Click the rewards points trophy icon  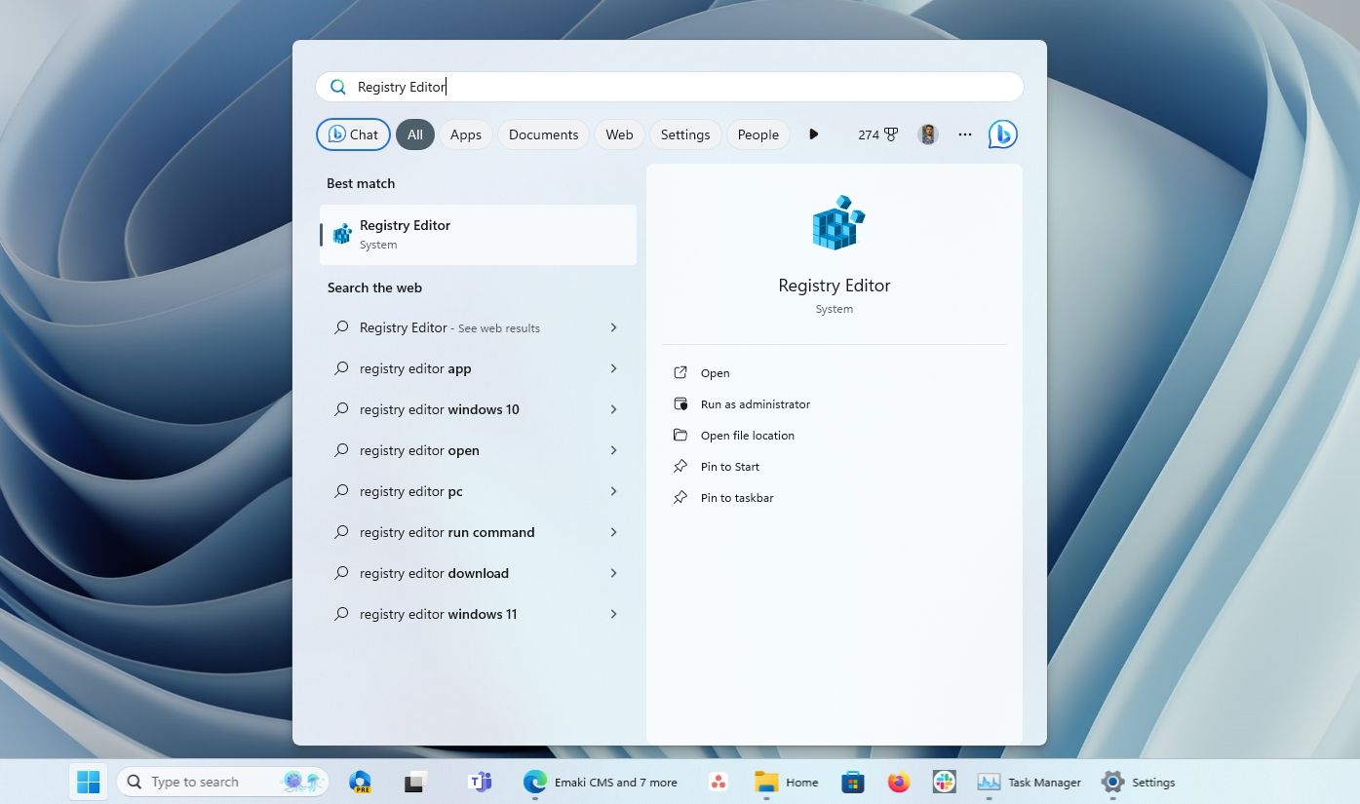(x=890, y=134)
